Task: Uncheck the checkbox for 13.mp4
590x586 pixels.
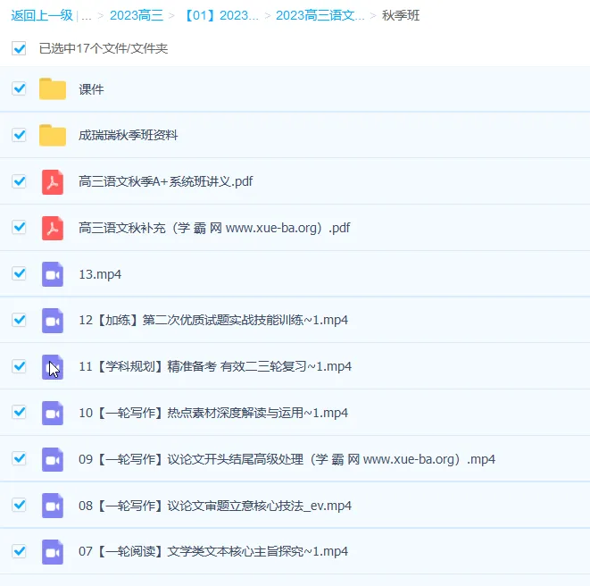Action: point(19,274)
